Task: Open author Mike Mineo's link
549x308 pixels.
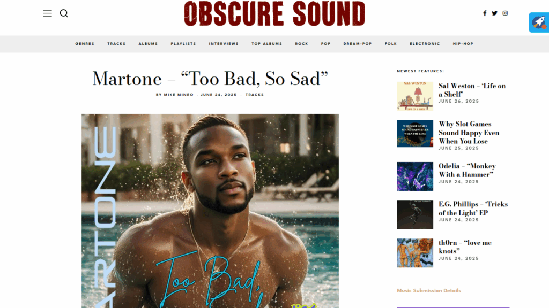Action: [x=179, y=95]
